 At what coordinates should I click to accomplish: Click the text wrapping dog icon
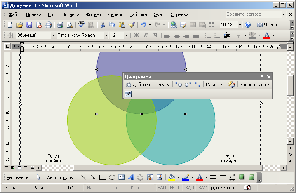coord(128,94)
